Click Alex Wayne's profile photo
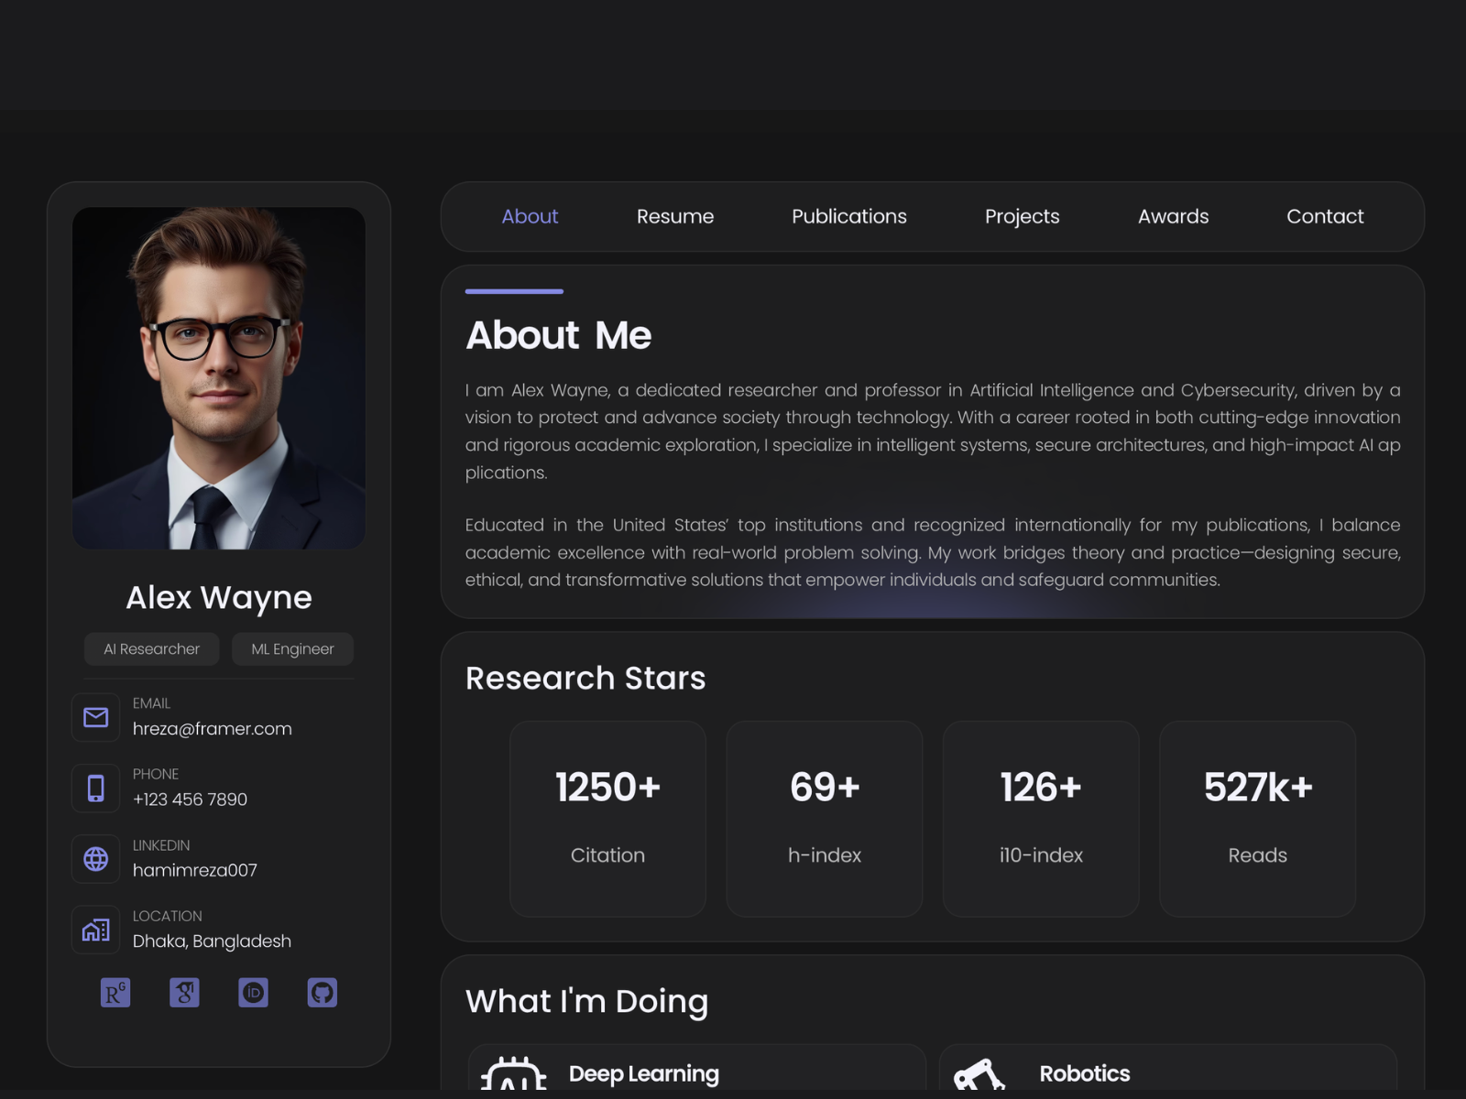Viewport: 1466px width, 1099px height. [x=219, y=378]
